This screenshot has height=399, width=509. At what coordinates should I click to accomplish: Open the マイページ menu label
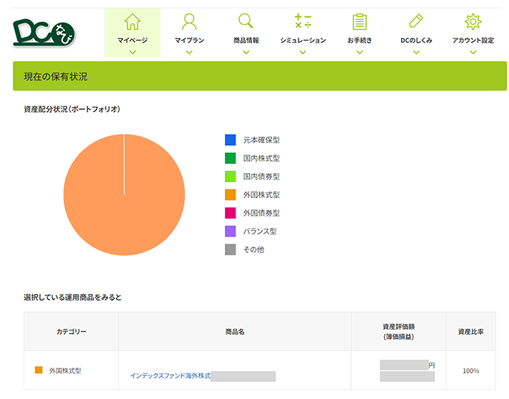[133, 40]
